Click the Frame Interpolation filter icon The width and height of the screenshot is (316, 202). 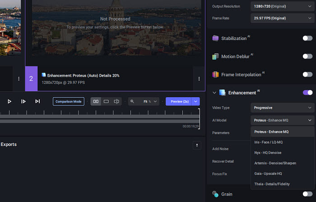click(215, 75)
